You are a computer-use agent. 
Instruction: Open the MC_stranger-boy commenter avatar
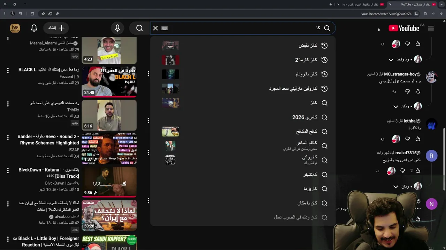coord(431,77)
